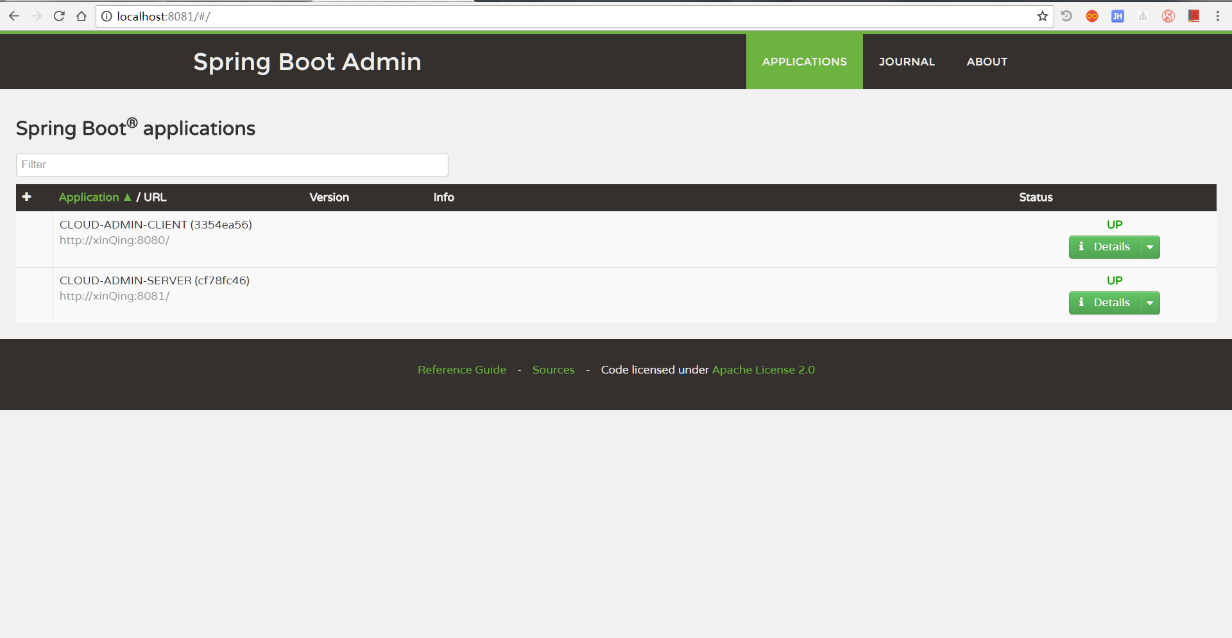Click the gray sitemap extension icon
The image size is (1232, 638).
[1143, 16]
